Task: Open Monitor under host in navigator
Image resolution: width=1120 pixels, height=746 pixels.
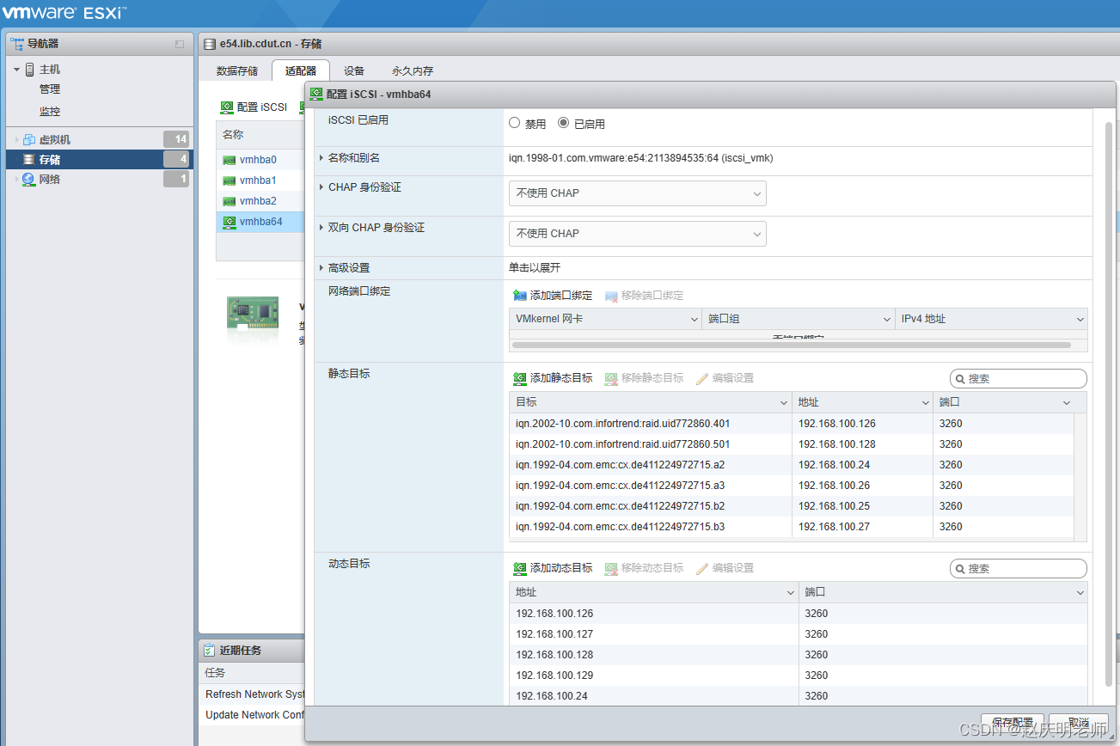Action: (50, 112)
